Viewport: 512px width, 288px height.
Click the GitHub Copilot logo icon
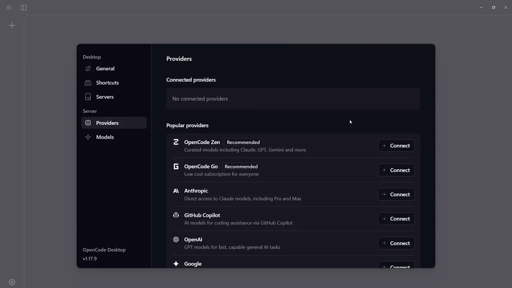click(176, 215)
